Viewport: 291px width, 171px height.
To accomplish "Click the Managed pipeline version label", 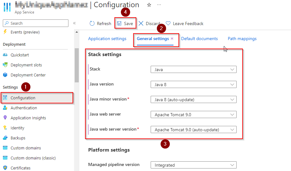I will click(x=114, y=164).
